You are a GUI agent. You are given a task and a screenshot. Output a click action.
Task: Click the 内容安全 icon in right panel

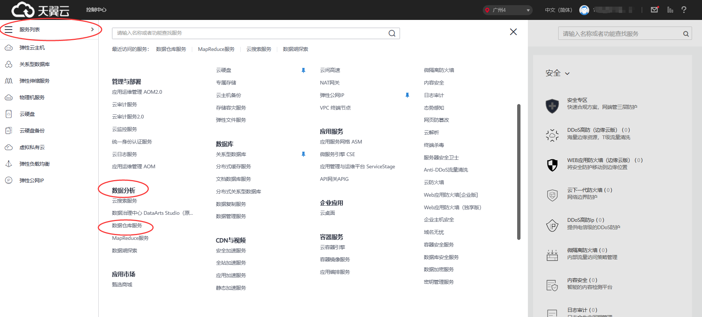[552, 285]
